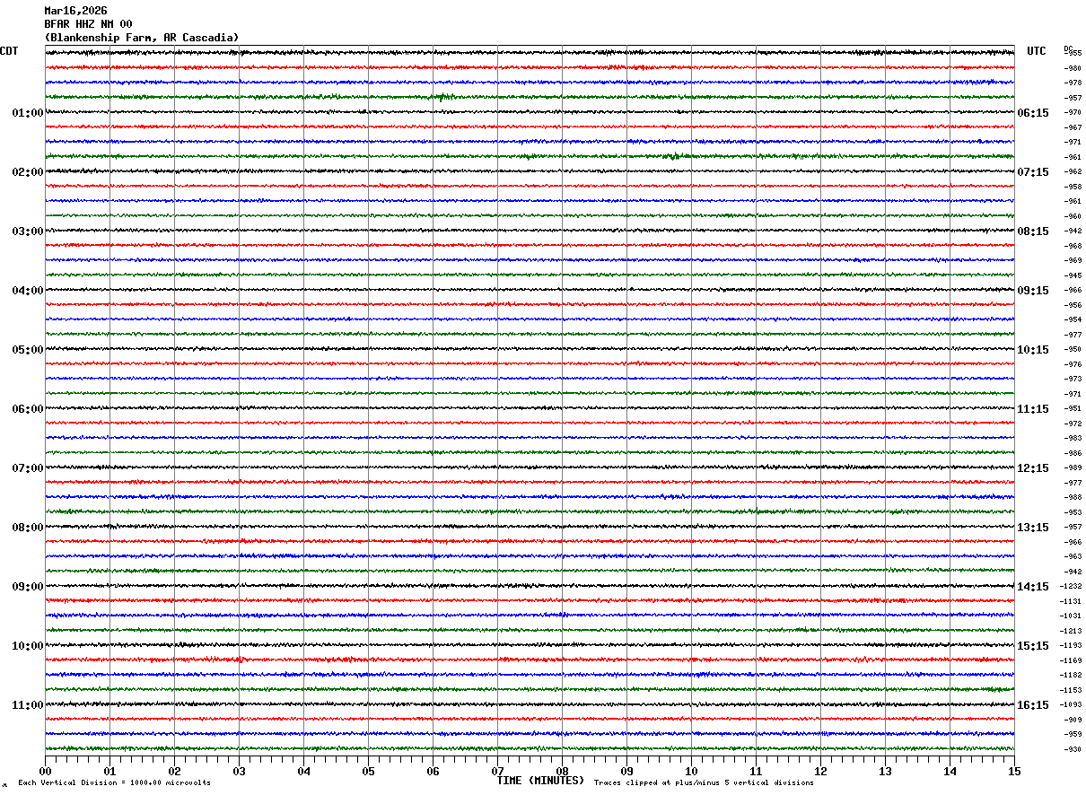Click the date label 'Mar16,2026'
This screenshot has height=795, width=1086.
point(75,11)
